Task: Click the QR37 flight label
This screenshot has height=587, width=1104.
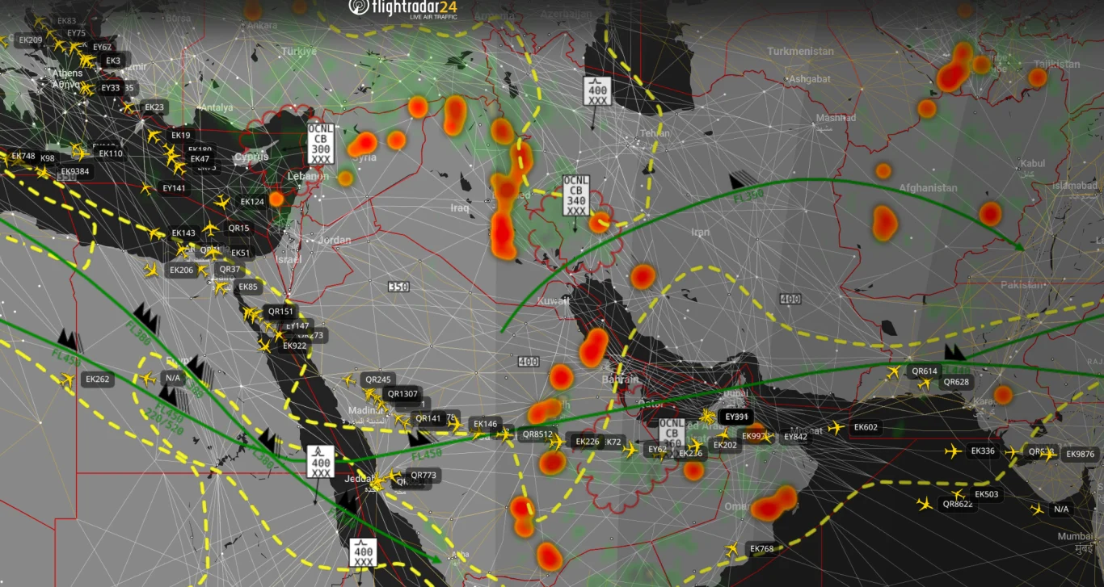Action: tap(230, 269)
